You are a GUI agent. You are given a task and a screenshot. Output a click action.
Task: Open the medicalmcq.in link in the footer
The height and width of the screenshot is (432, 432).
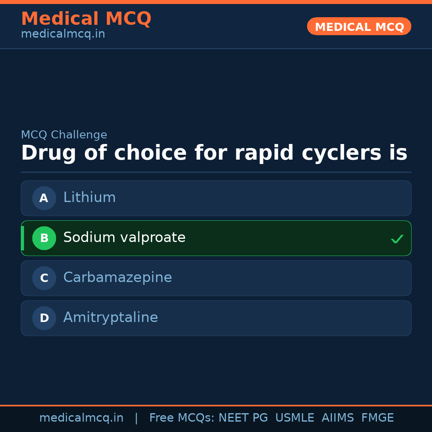[81, 418]
